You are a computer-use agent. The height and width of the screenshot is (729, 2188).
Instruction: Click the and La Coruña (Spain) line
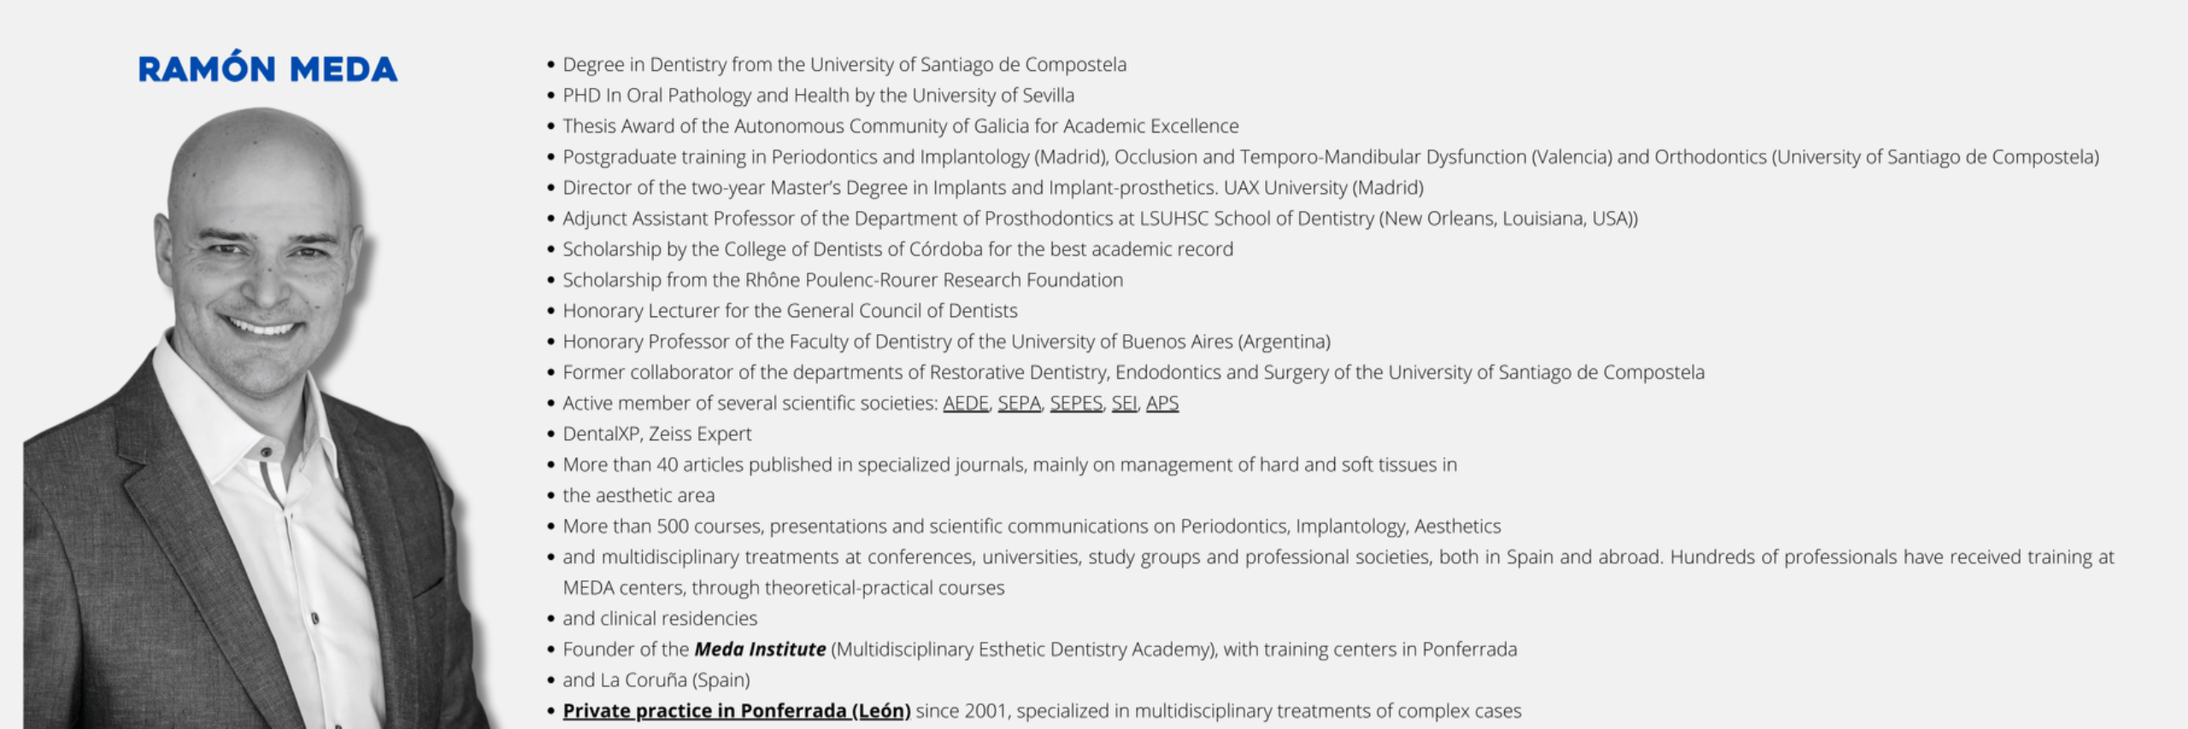point(656,680)
